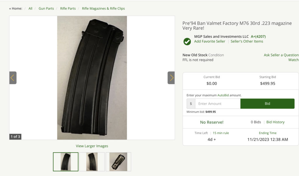Type in the Enter Amount field
The image size is (299, 176).
tap(218, 104)
